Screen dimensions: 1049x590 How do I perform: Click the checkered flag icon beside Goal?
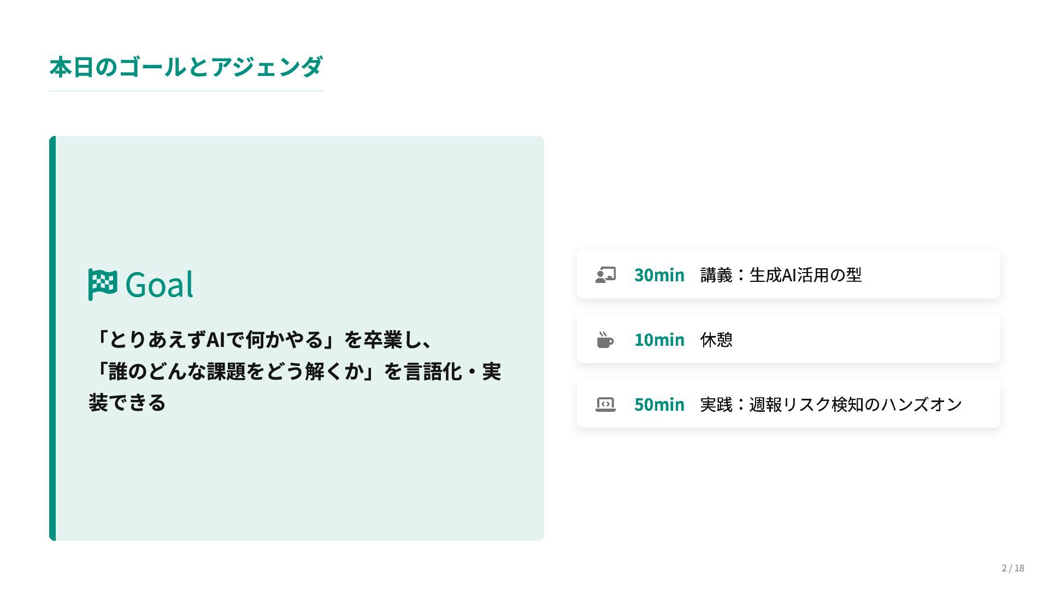click(103, 284)
